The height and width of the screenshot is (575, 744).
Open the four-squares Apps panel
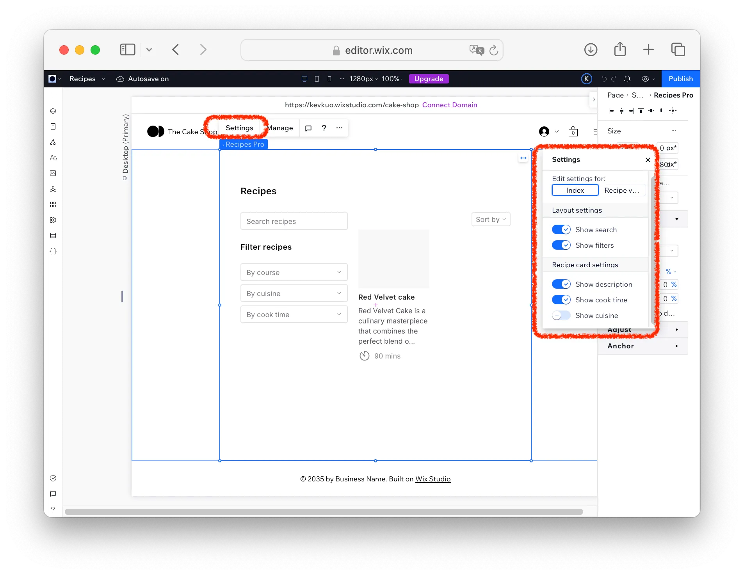coord(53,204)
